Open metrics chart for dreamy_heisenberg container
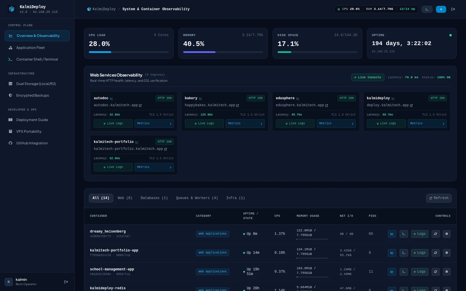The image size is (466, 291). point(392,234)
